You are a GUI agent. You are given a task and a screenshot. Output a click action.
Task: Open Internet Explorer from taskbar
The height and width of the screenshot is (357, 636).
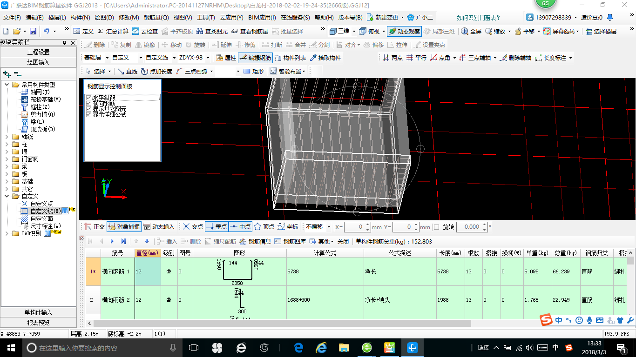[321, 347]
